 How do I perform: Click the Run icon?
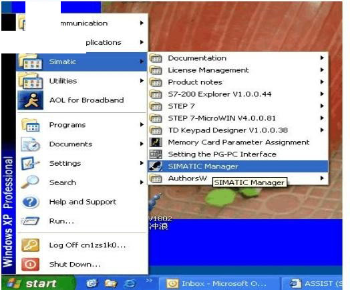point(30,221)
